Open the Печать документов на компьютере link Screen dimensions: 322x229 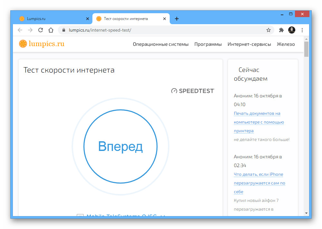click(x=259, y=122)
